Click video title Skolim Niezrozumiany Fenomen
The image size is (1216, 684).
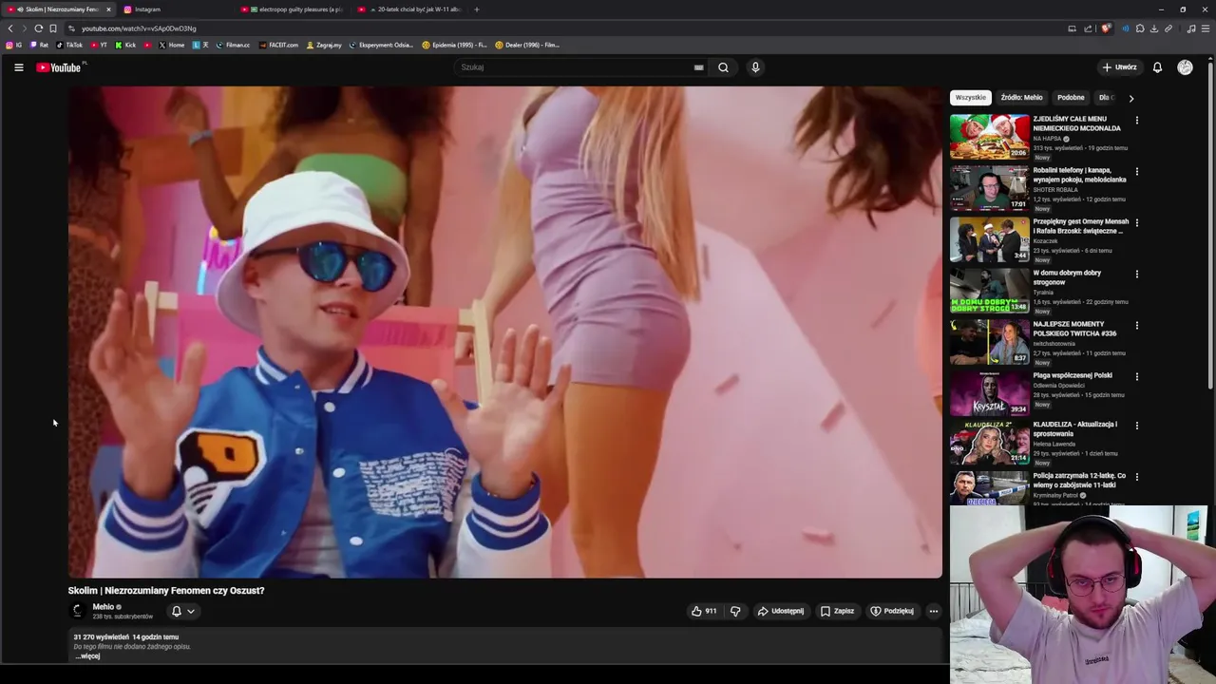(x=166, y=591)
